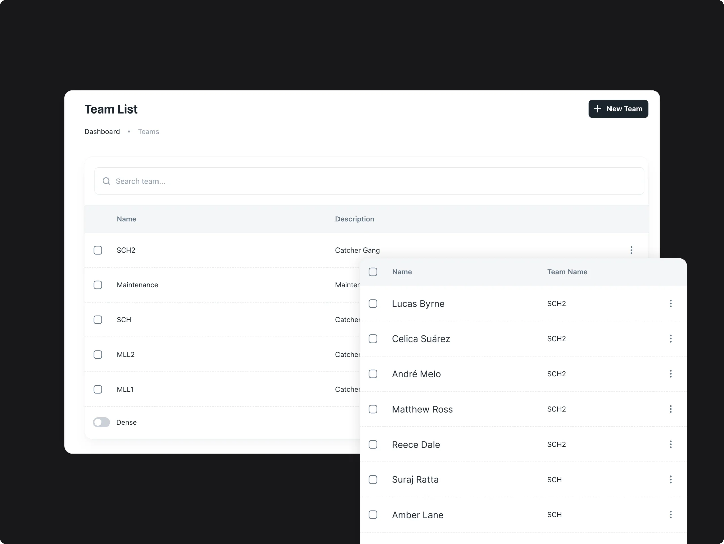Open Celica Suárez's three-dot actions menu
This screenshot has height=544, width=724.
(670, 338)
